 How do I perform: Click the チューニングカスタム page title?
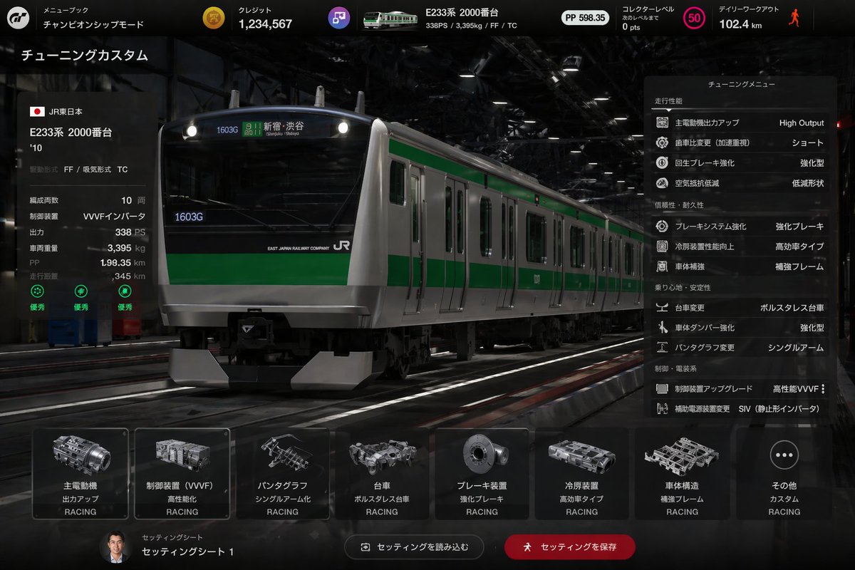click(x=85, y=55)
